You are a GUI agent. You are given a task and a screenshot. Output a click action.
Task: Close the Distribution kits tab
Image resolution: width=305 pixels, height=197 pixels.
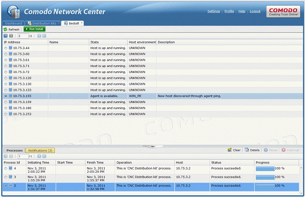click(59, 23)
